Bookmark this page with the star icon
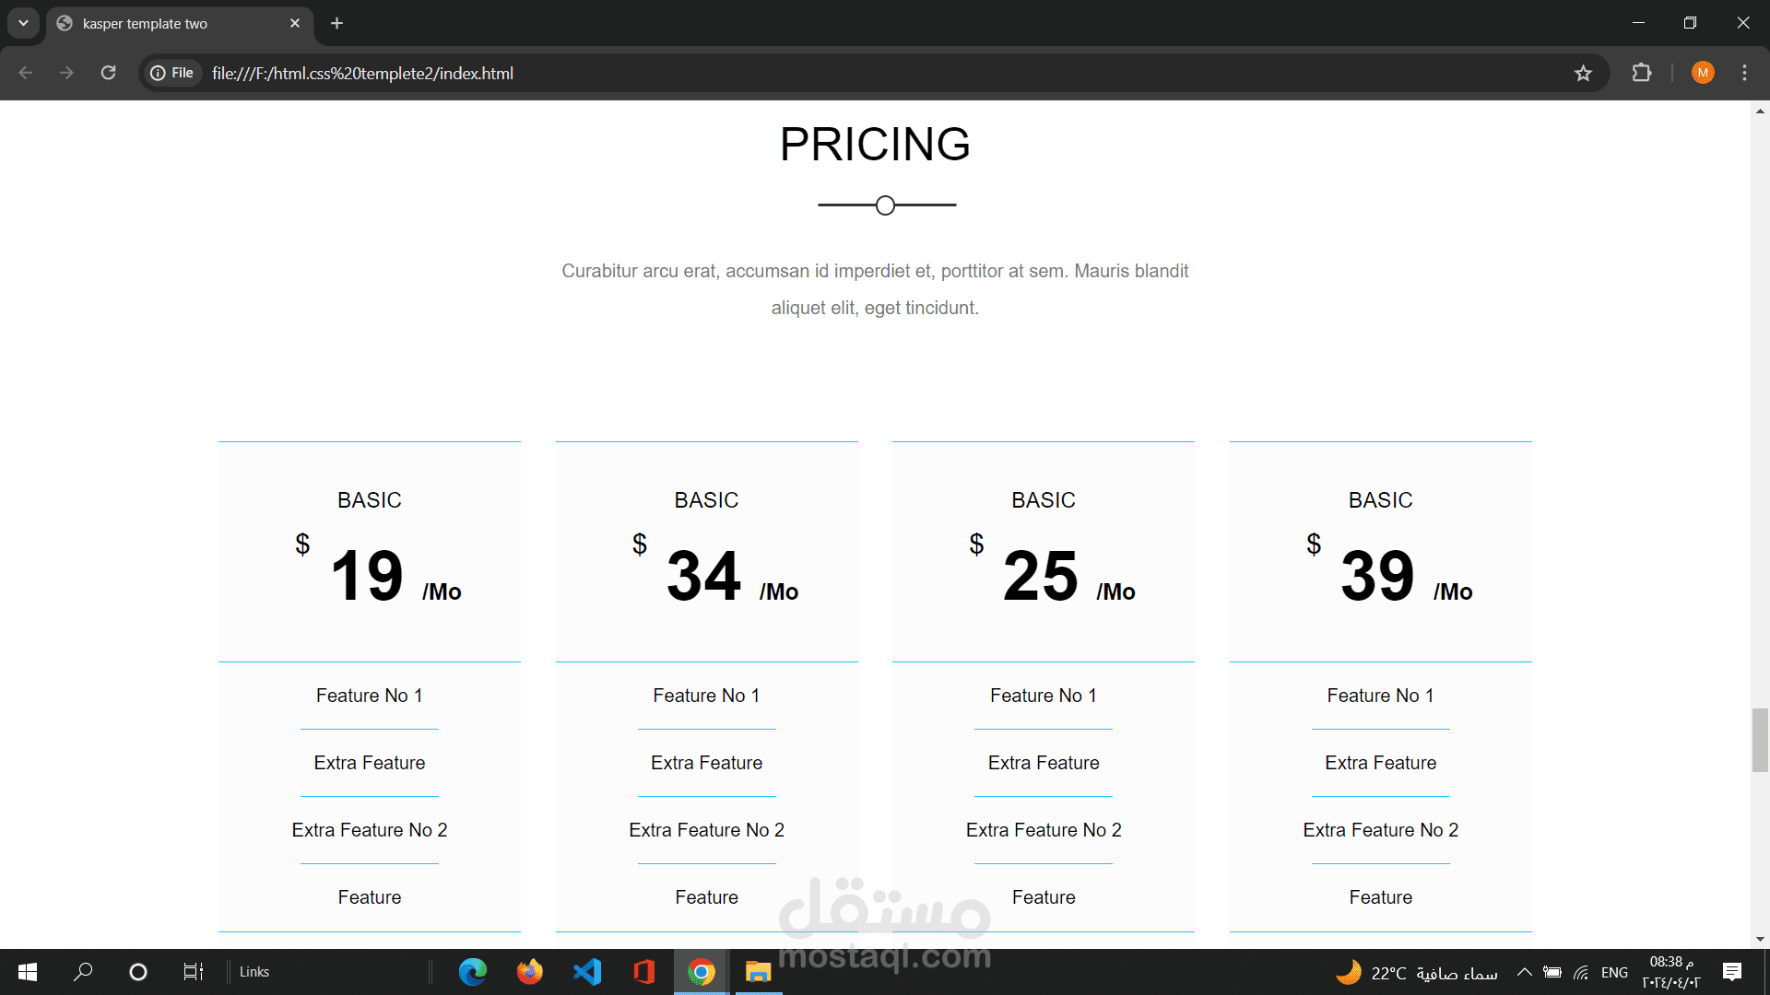This screenshot has height=995, width=1770. pos(1583,73)
